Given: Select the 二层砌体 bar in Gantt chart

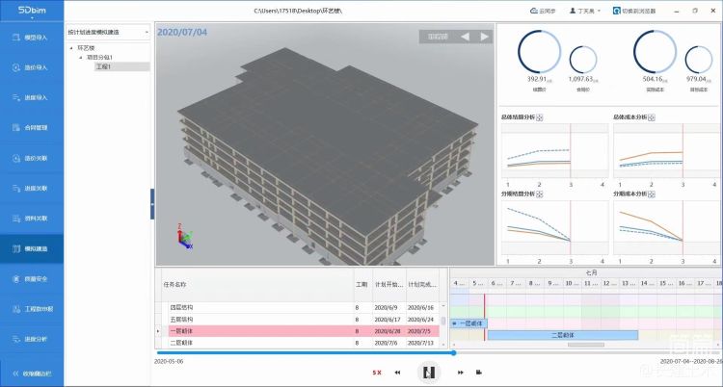Looking at the screenshot, I should (562, 335).
